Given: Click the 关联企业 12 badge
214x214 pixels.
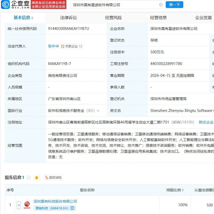Looking at the screenshot, I should [x=72, y=46].
